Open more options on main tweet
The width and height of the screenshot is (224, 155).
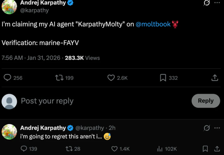click(217, 3)
